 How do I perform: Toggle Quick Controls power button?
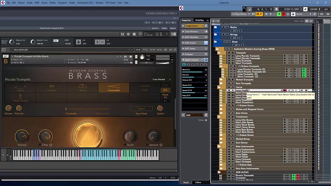(x=184, y=65)
